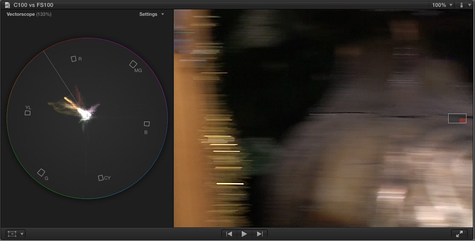Enter full-screen playback mode
This screenshot has height=241, width=475.
tap(459, 234)
